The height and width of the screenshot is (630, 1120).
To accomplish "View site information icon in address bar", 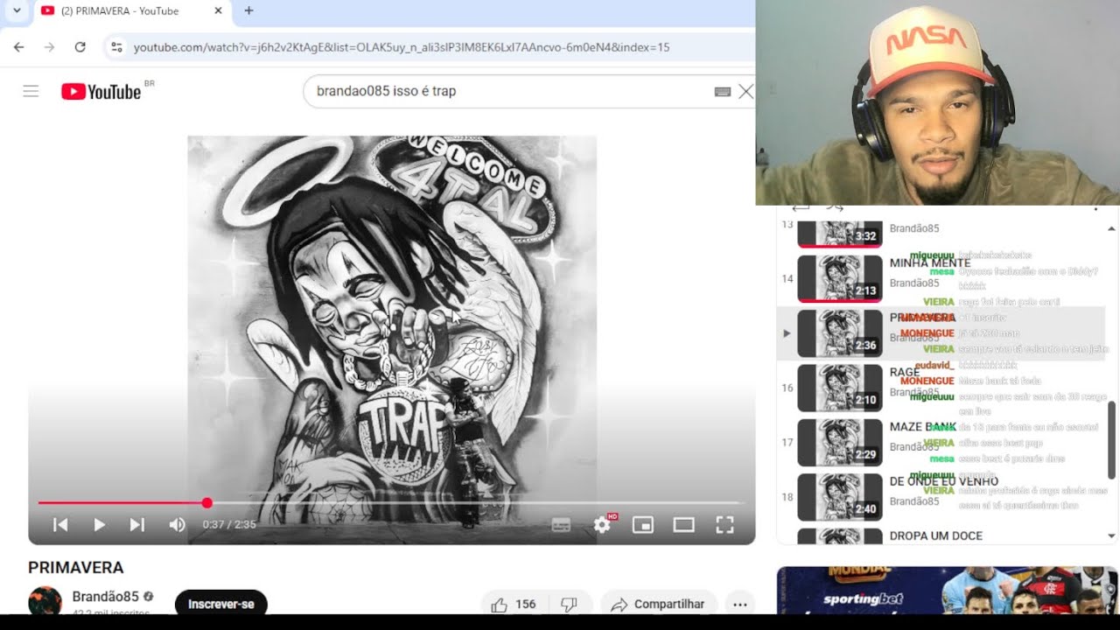I will (x=116, y=47).
